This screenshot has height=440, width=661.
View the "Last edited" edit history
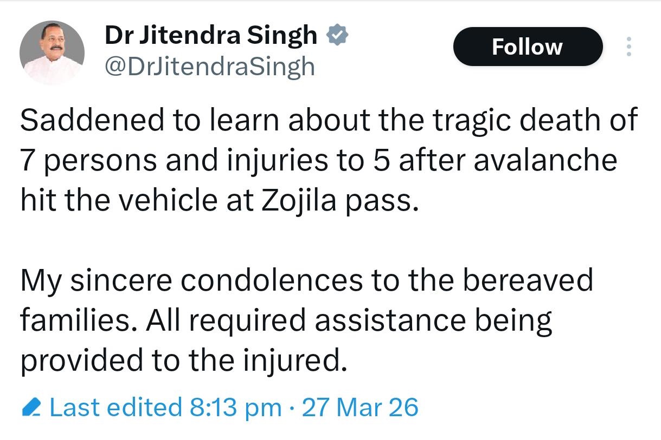[115, 407]
